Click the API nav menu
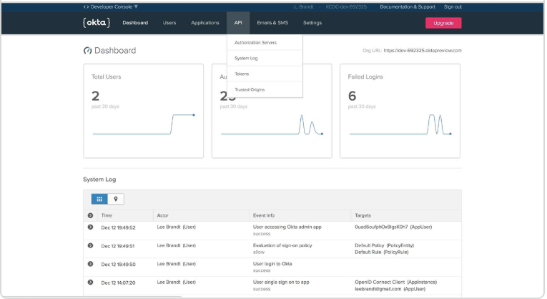Image resolution: width=547 pixels, height=299 pixels. pos(238,23)
